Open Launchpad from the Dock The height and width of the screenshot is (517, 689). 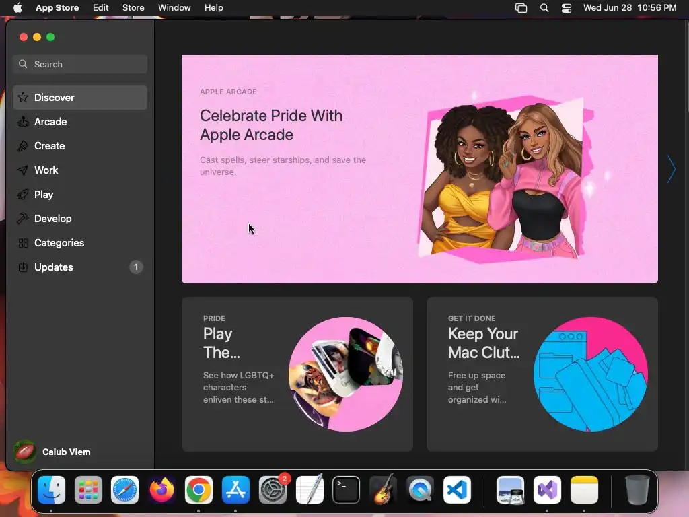click(x=88, y=489)
